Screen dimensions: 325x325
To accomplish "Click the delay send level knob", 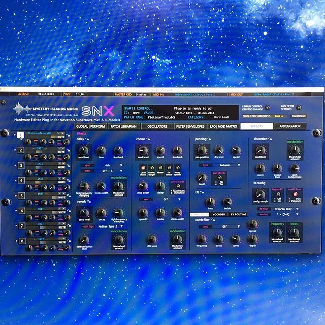I will 84,151.
